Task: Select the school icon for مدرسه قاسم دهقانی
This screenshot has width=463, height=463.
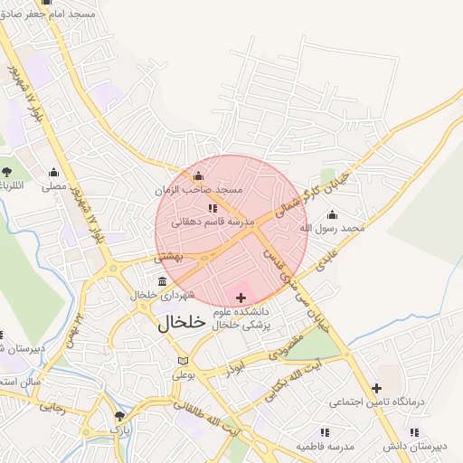Action: coord(213,208)
